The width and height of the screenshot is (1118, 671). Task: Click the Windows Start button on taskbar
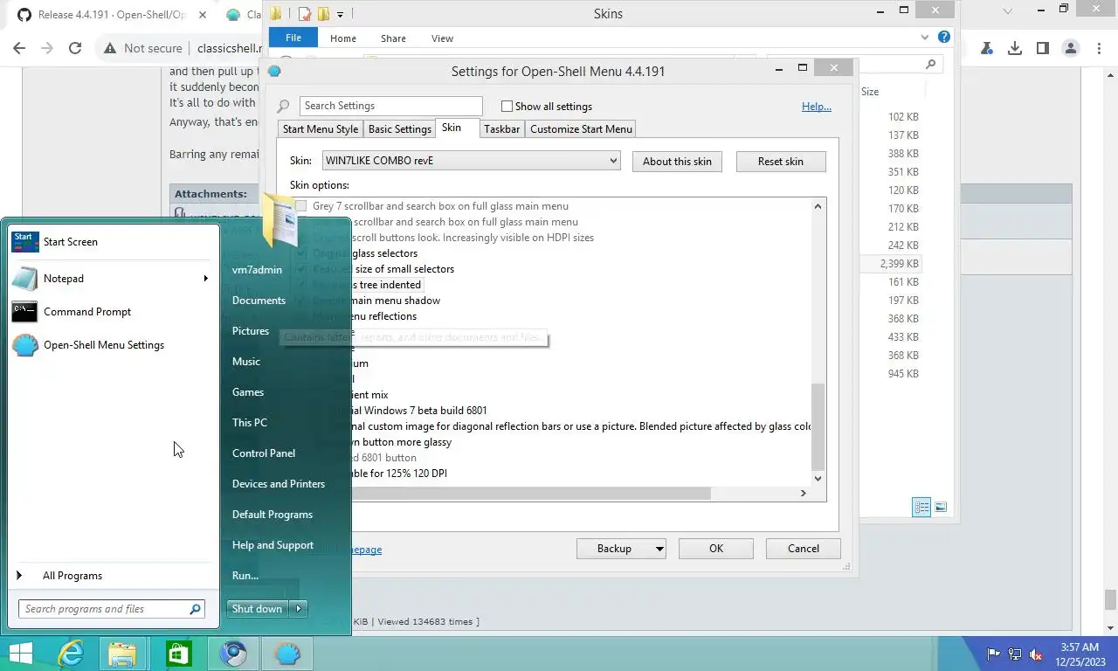[x=20, y=653]
